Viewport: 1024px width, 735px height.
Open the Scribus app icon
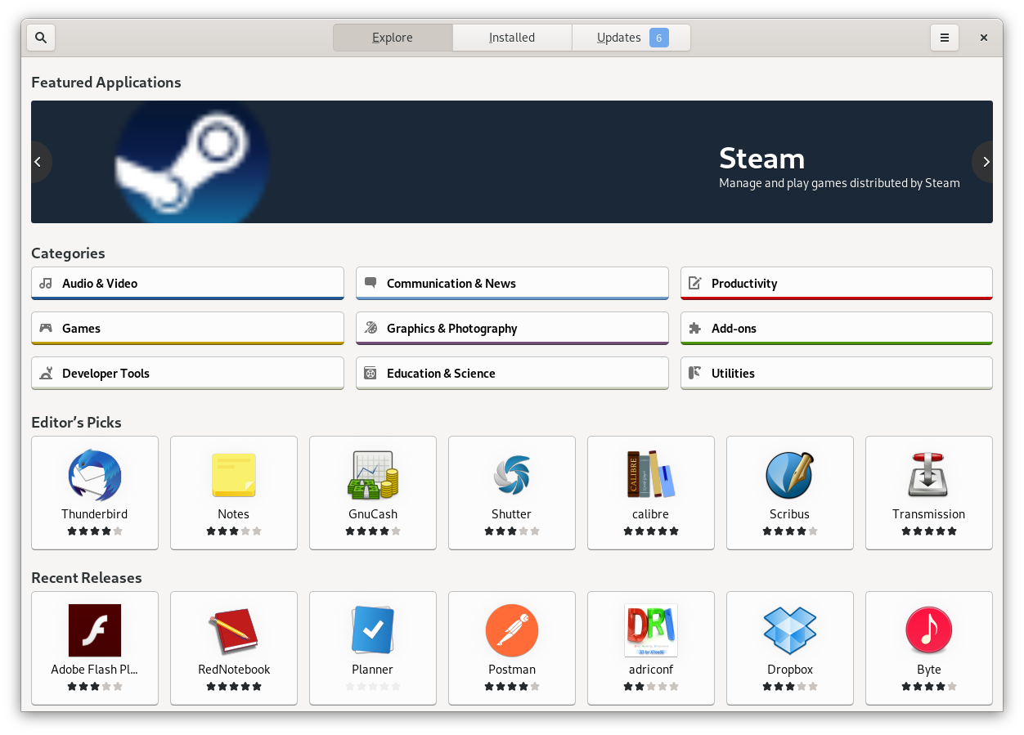[790, 475]
